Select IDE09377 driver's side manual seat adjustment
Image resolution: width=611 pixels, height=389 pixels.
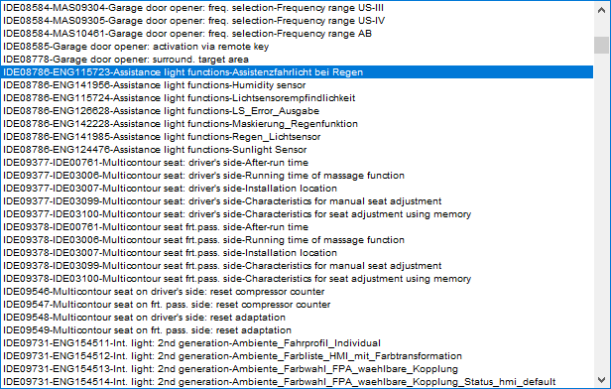click(297, 200)
